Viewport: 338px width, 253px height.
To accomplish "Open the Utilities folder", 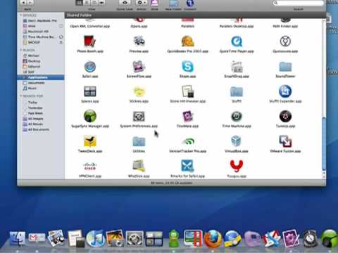I will tap(139, 142).
